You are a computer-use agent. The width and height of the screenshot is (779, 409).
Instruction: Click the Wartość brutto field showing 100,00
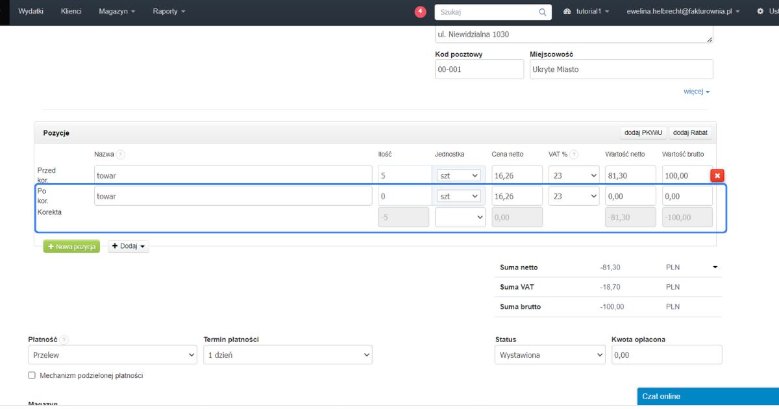[x=687, y=175]
